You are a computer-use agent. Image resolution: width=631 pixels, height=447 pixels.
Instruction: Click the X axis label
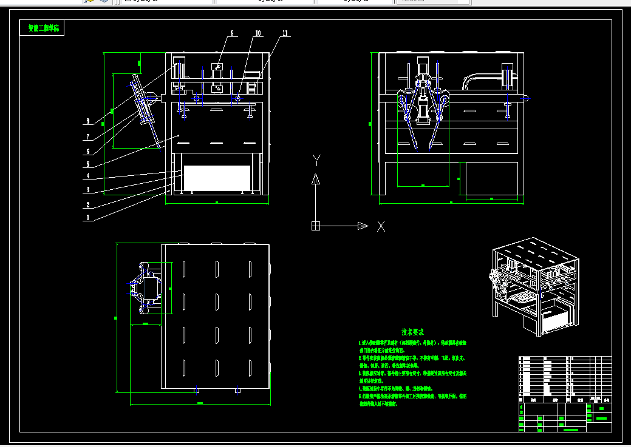[x=381, y=226]
